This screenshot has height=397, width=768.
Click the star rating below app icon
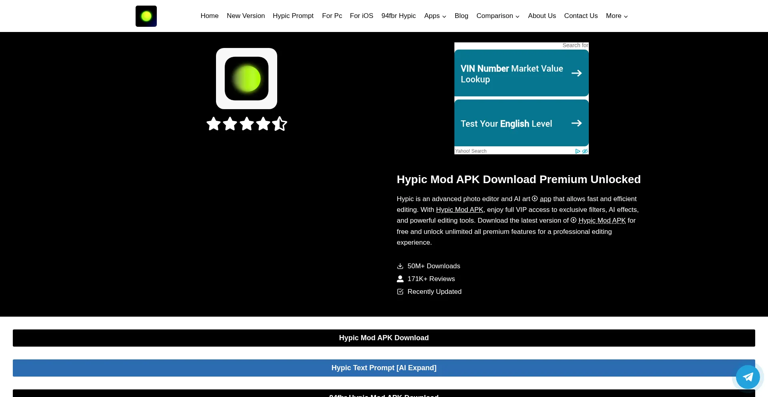(x=247, y=124)
